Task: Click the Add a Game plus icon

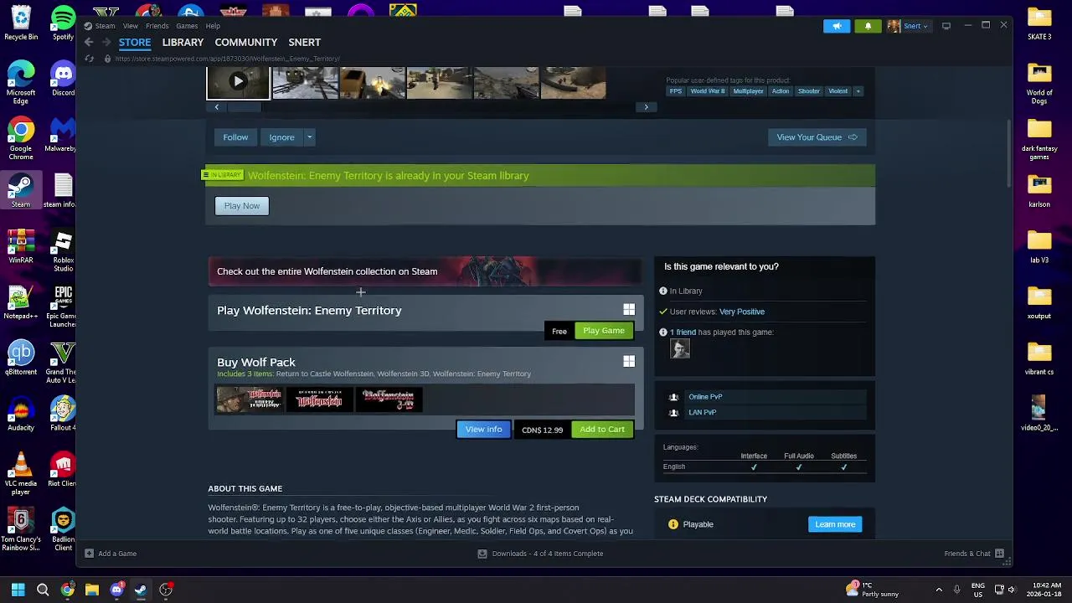Action: (90, 554)
